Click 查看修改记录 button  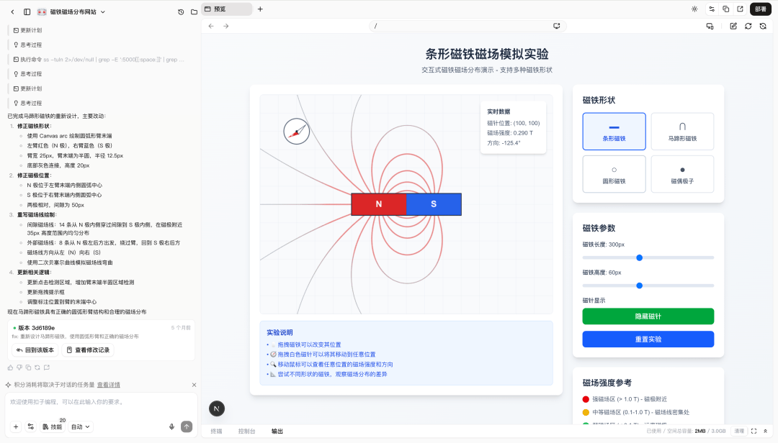tap(88, 350)
